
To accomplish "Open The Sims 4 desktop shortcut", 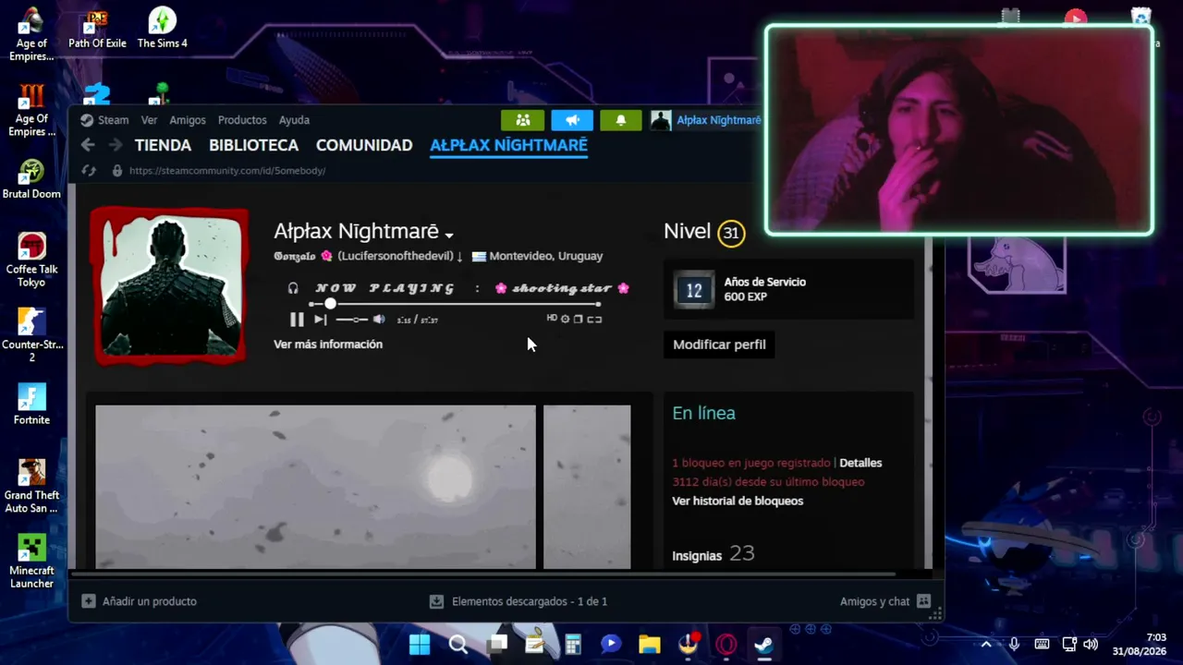I will point(163,30).
